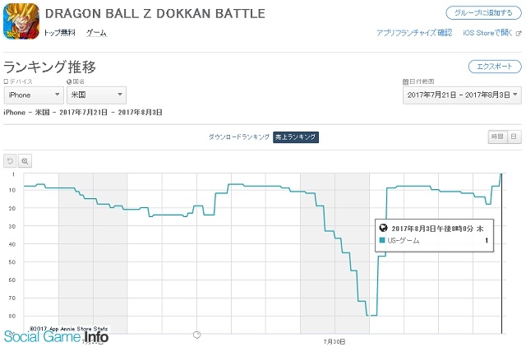This screenshot has height=347, width=526.
Task: Select the ダウンロードランキング download ranking tab
Action: pyautogui.click(x=239, y=137)
